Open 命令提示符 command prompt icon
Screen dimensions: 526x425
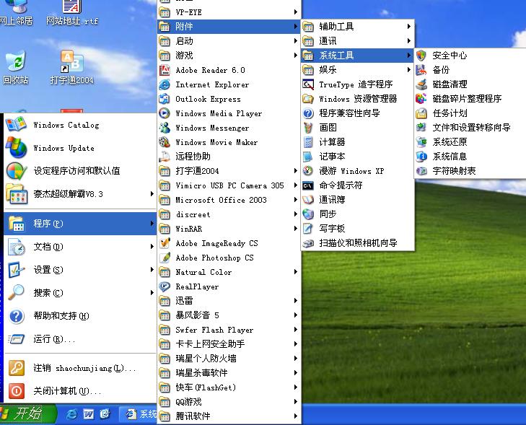[308, 185]
